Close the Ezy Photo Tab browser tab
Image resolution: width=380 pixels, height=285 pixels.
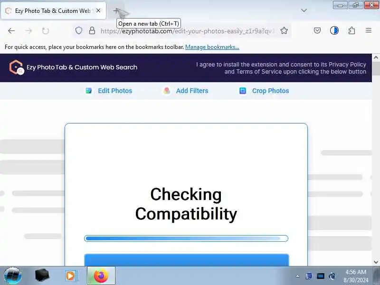[98, 10]
